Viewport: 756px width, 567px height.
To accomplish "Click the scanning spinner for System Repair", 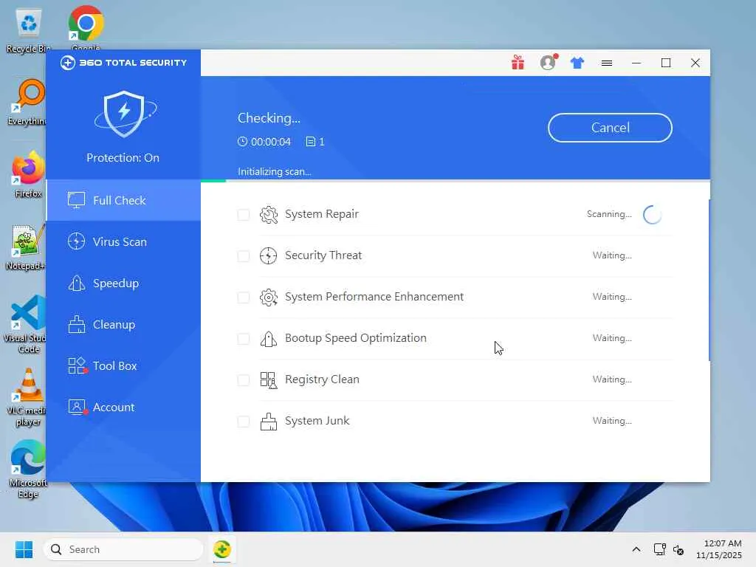I will (x=653, y=215).
